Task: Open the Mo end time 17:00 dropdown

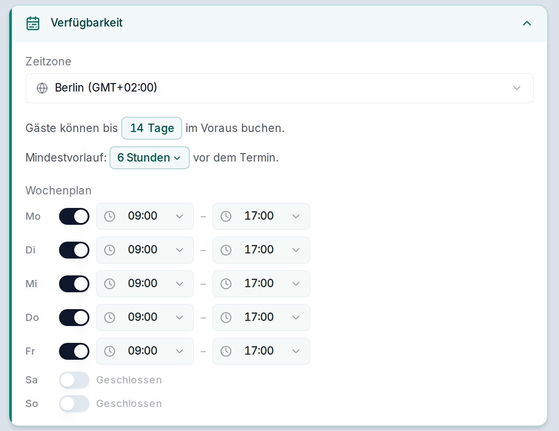Action: (x=261, y=216)
